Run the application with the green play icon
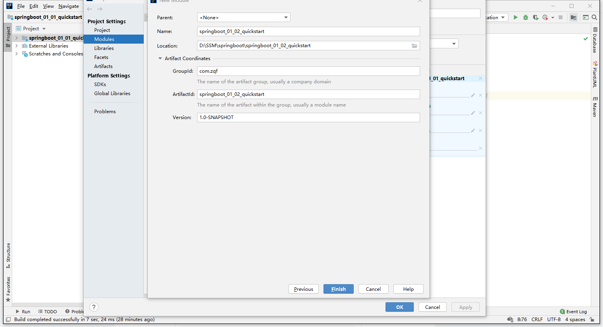Screen dimensions: 603x327 [515, 17]
